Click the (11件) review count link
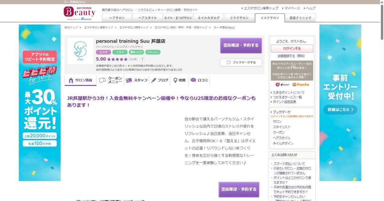384x201 pixels. point(134,59)
